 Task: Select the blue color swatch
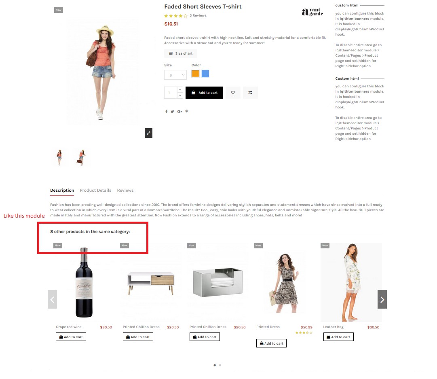(x=205, y=74)
